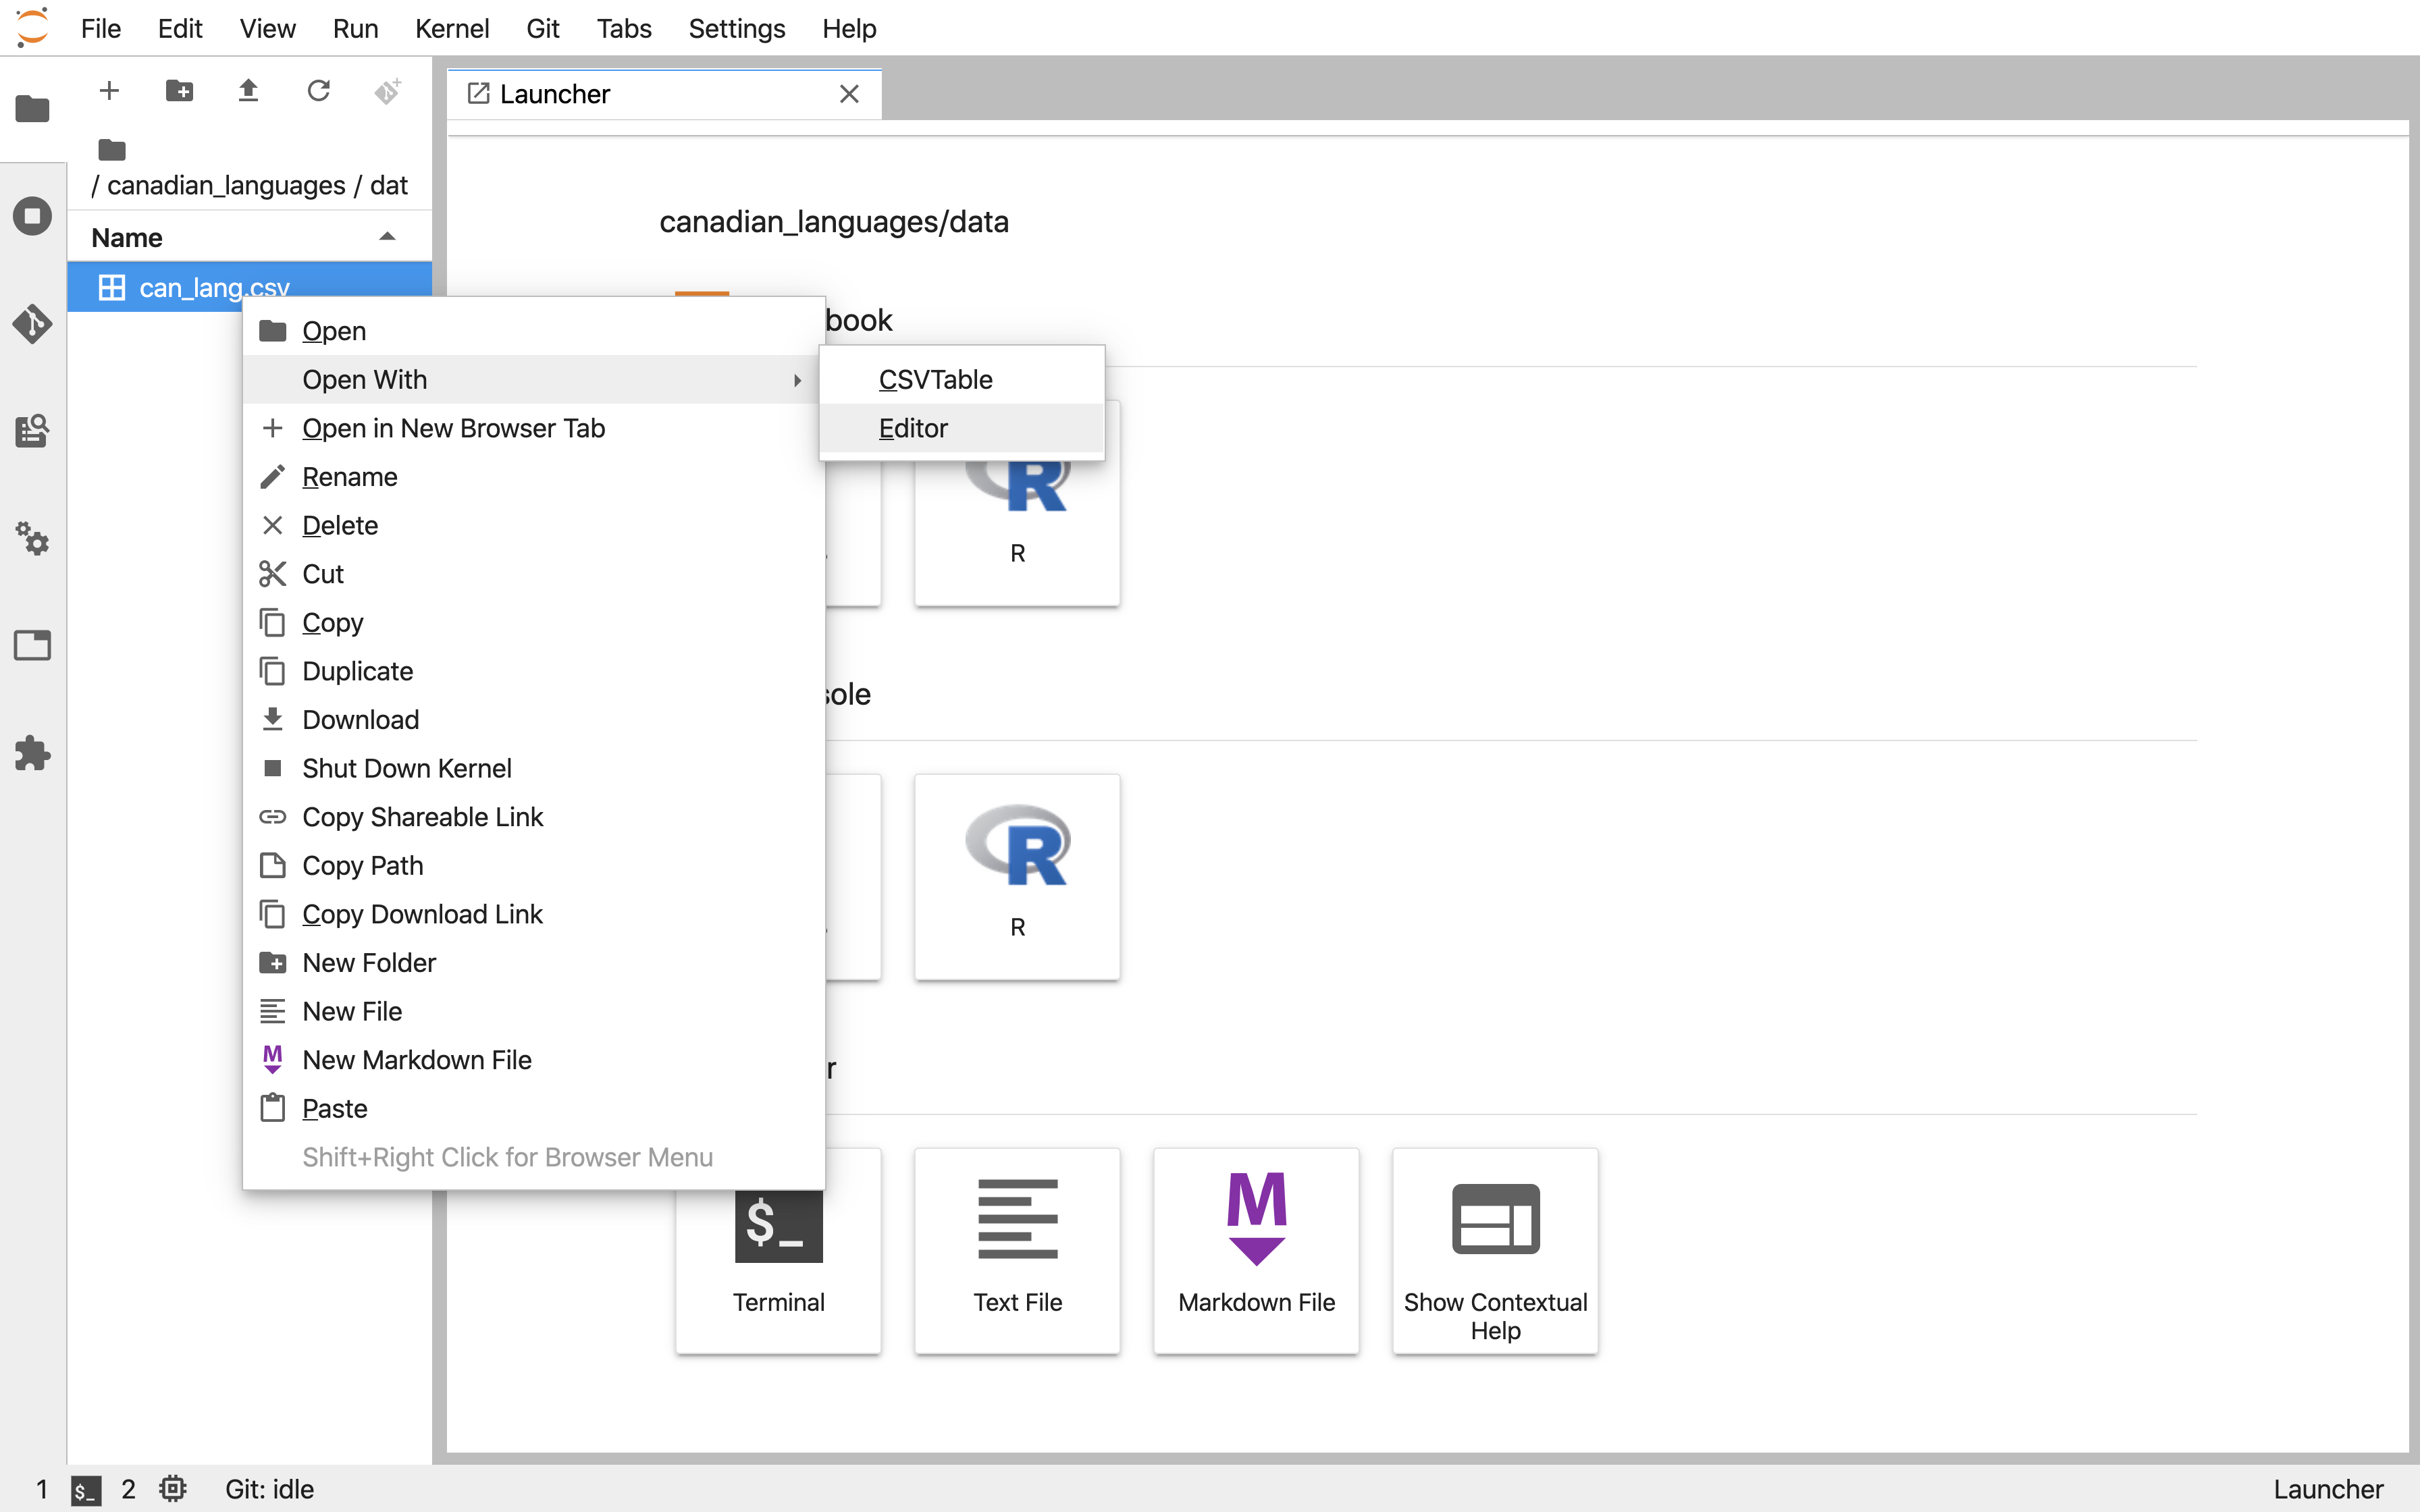Viewport: 2420px width, 1512px height.
Task: Select can_lang.csv in file list
Action: 249,287
